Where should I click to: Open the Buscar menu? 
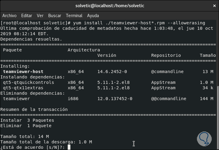[x=55, y=16]
